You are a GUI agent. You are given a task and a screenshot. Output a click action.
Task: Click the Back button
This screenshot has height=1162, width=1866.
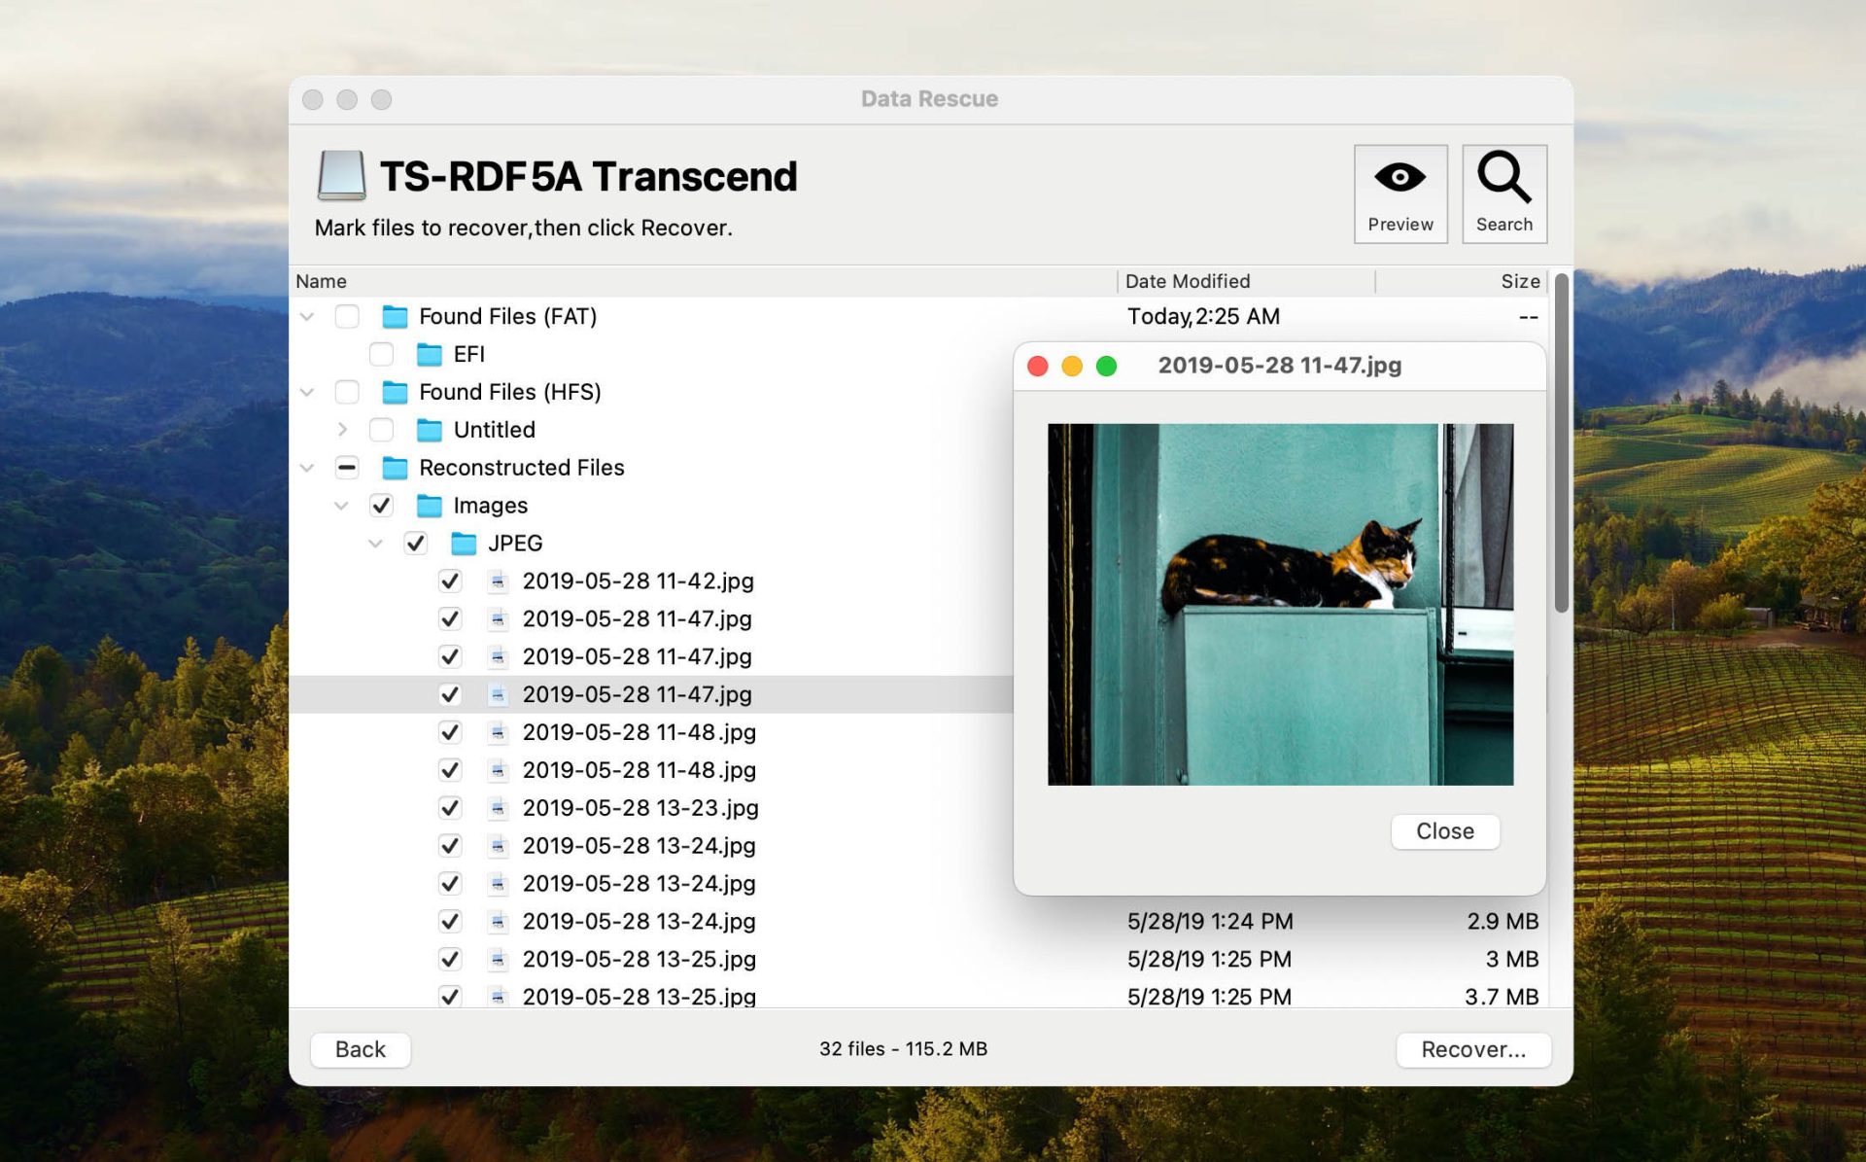[x=360, y=1049]
